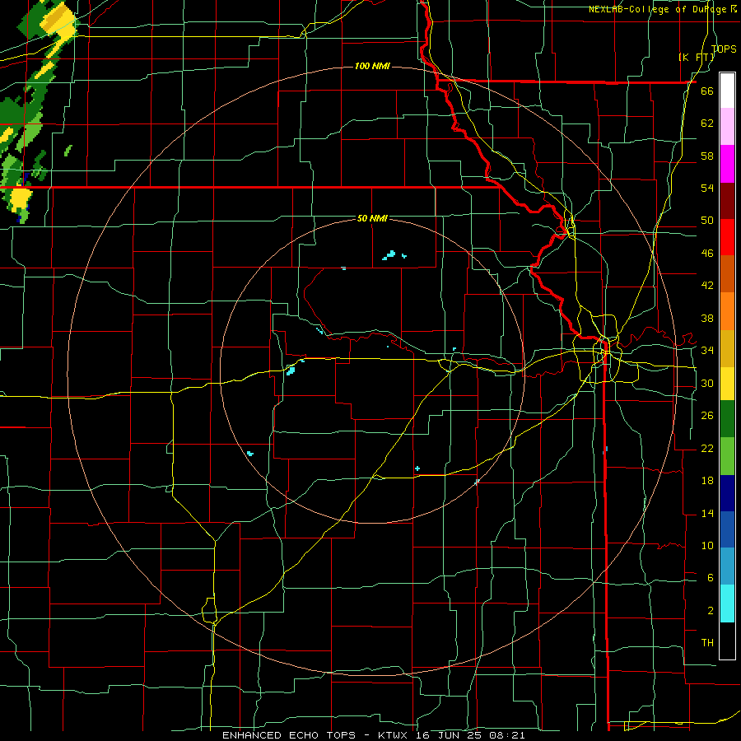The height and width of the screenshot is (741, 741).
Task: Click the "66" legend value
Action: click(x=707, y=91)
